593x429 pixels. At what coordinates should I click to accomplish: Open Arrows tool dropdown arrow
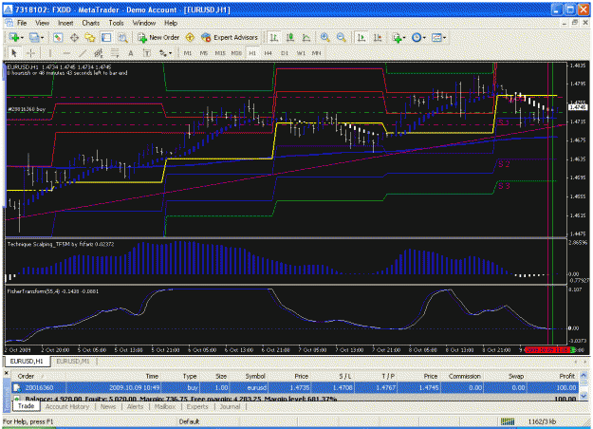(x=170, y=53)
